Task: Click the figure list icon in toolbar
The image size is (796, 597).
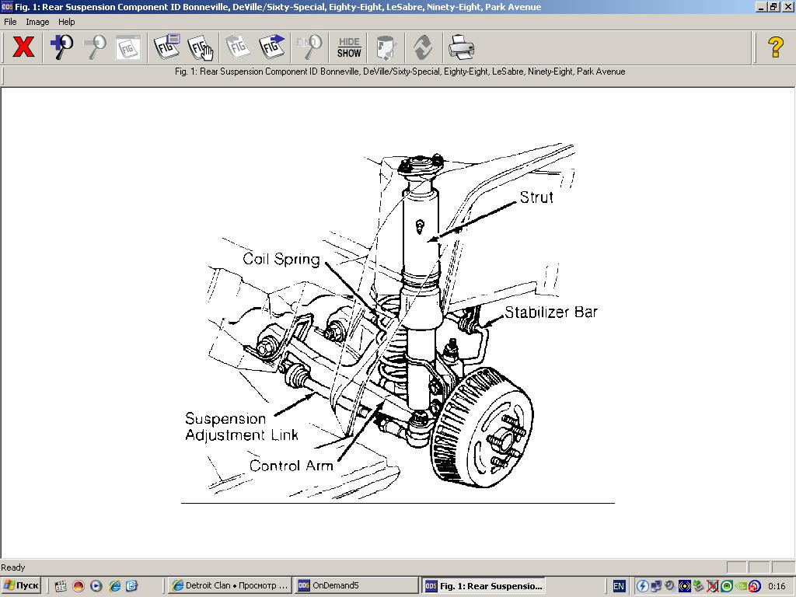Action: click(x=167, y=47)
